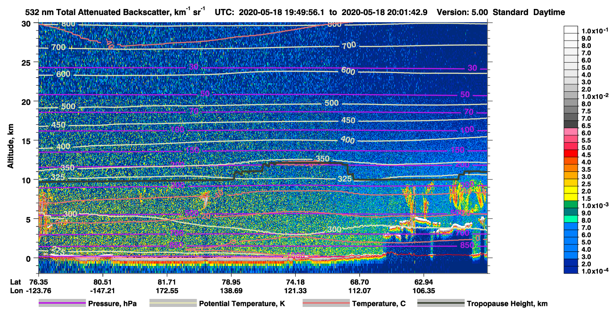Click the Potential Temperature, K legend line sample

pos(173,304)
